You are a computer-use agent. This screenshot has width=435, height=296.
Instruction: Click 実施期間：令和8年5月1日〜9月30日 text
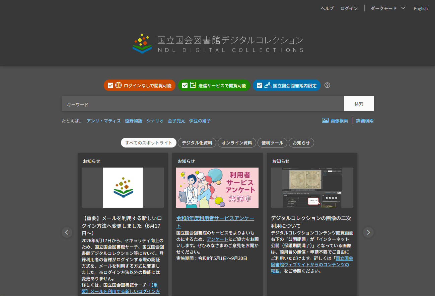(212, 258)
